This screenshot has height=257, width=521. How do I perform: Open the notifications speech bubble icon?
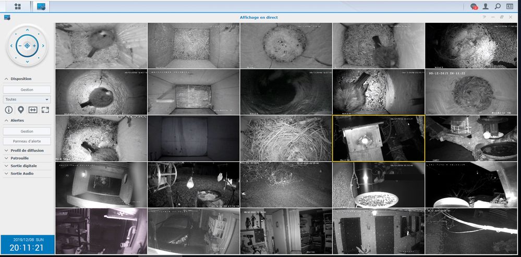click(x=474, y=7)
